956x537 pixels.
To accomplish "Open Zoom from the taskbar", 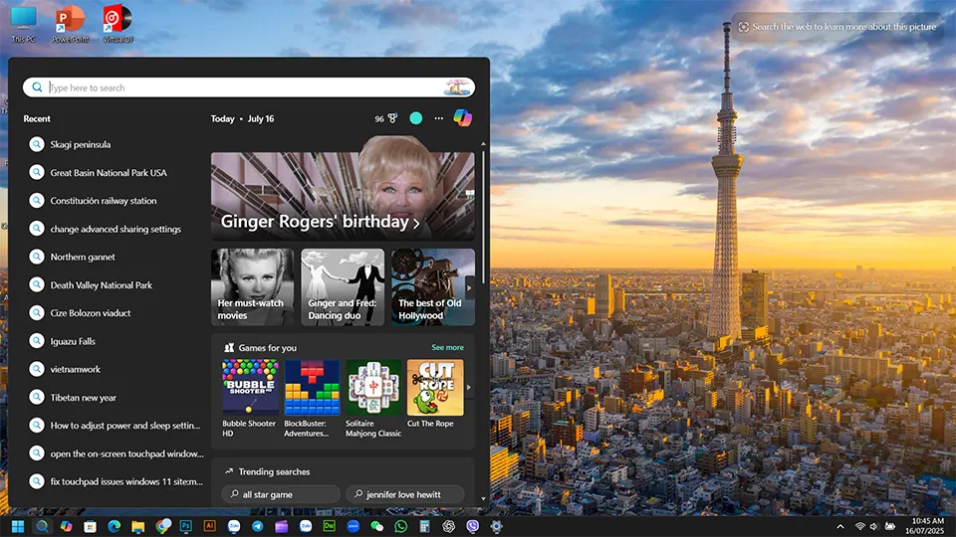I will point(353,526).
